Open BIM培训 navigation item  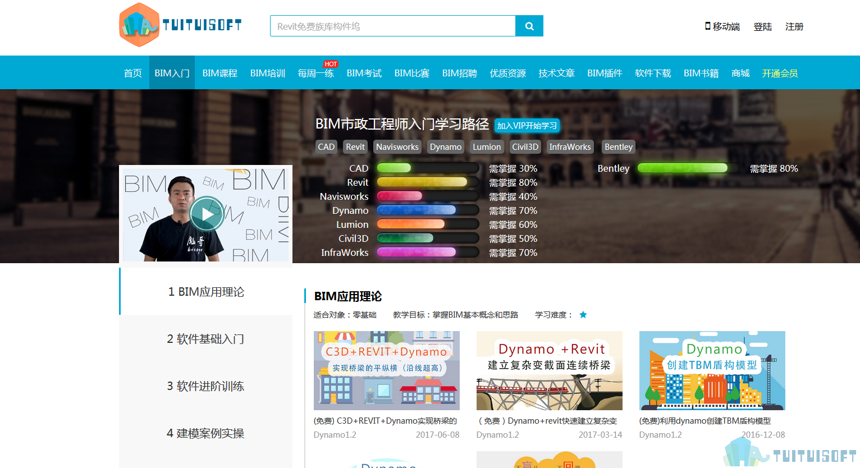[x=268, y=73]
